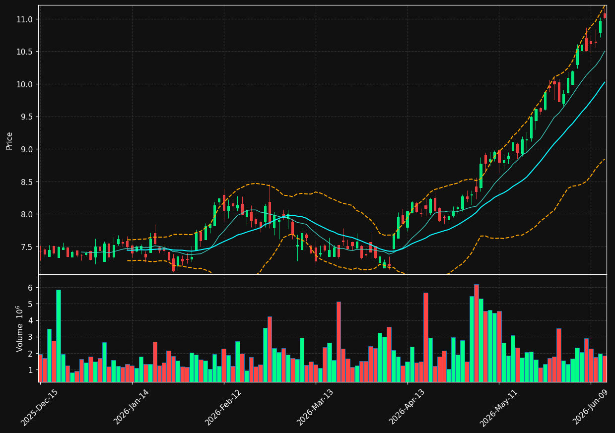Click the 8.5 price tick label

tap(26, 182)
